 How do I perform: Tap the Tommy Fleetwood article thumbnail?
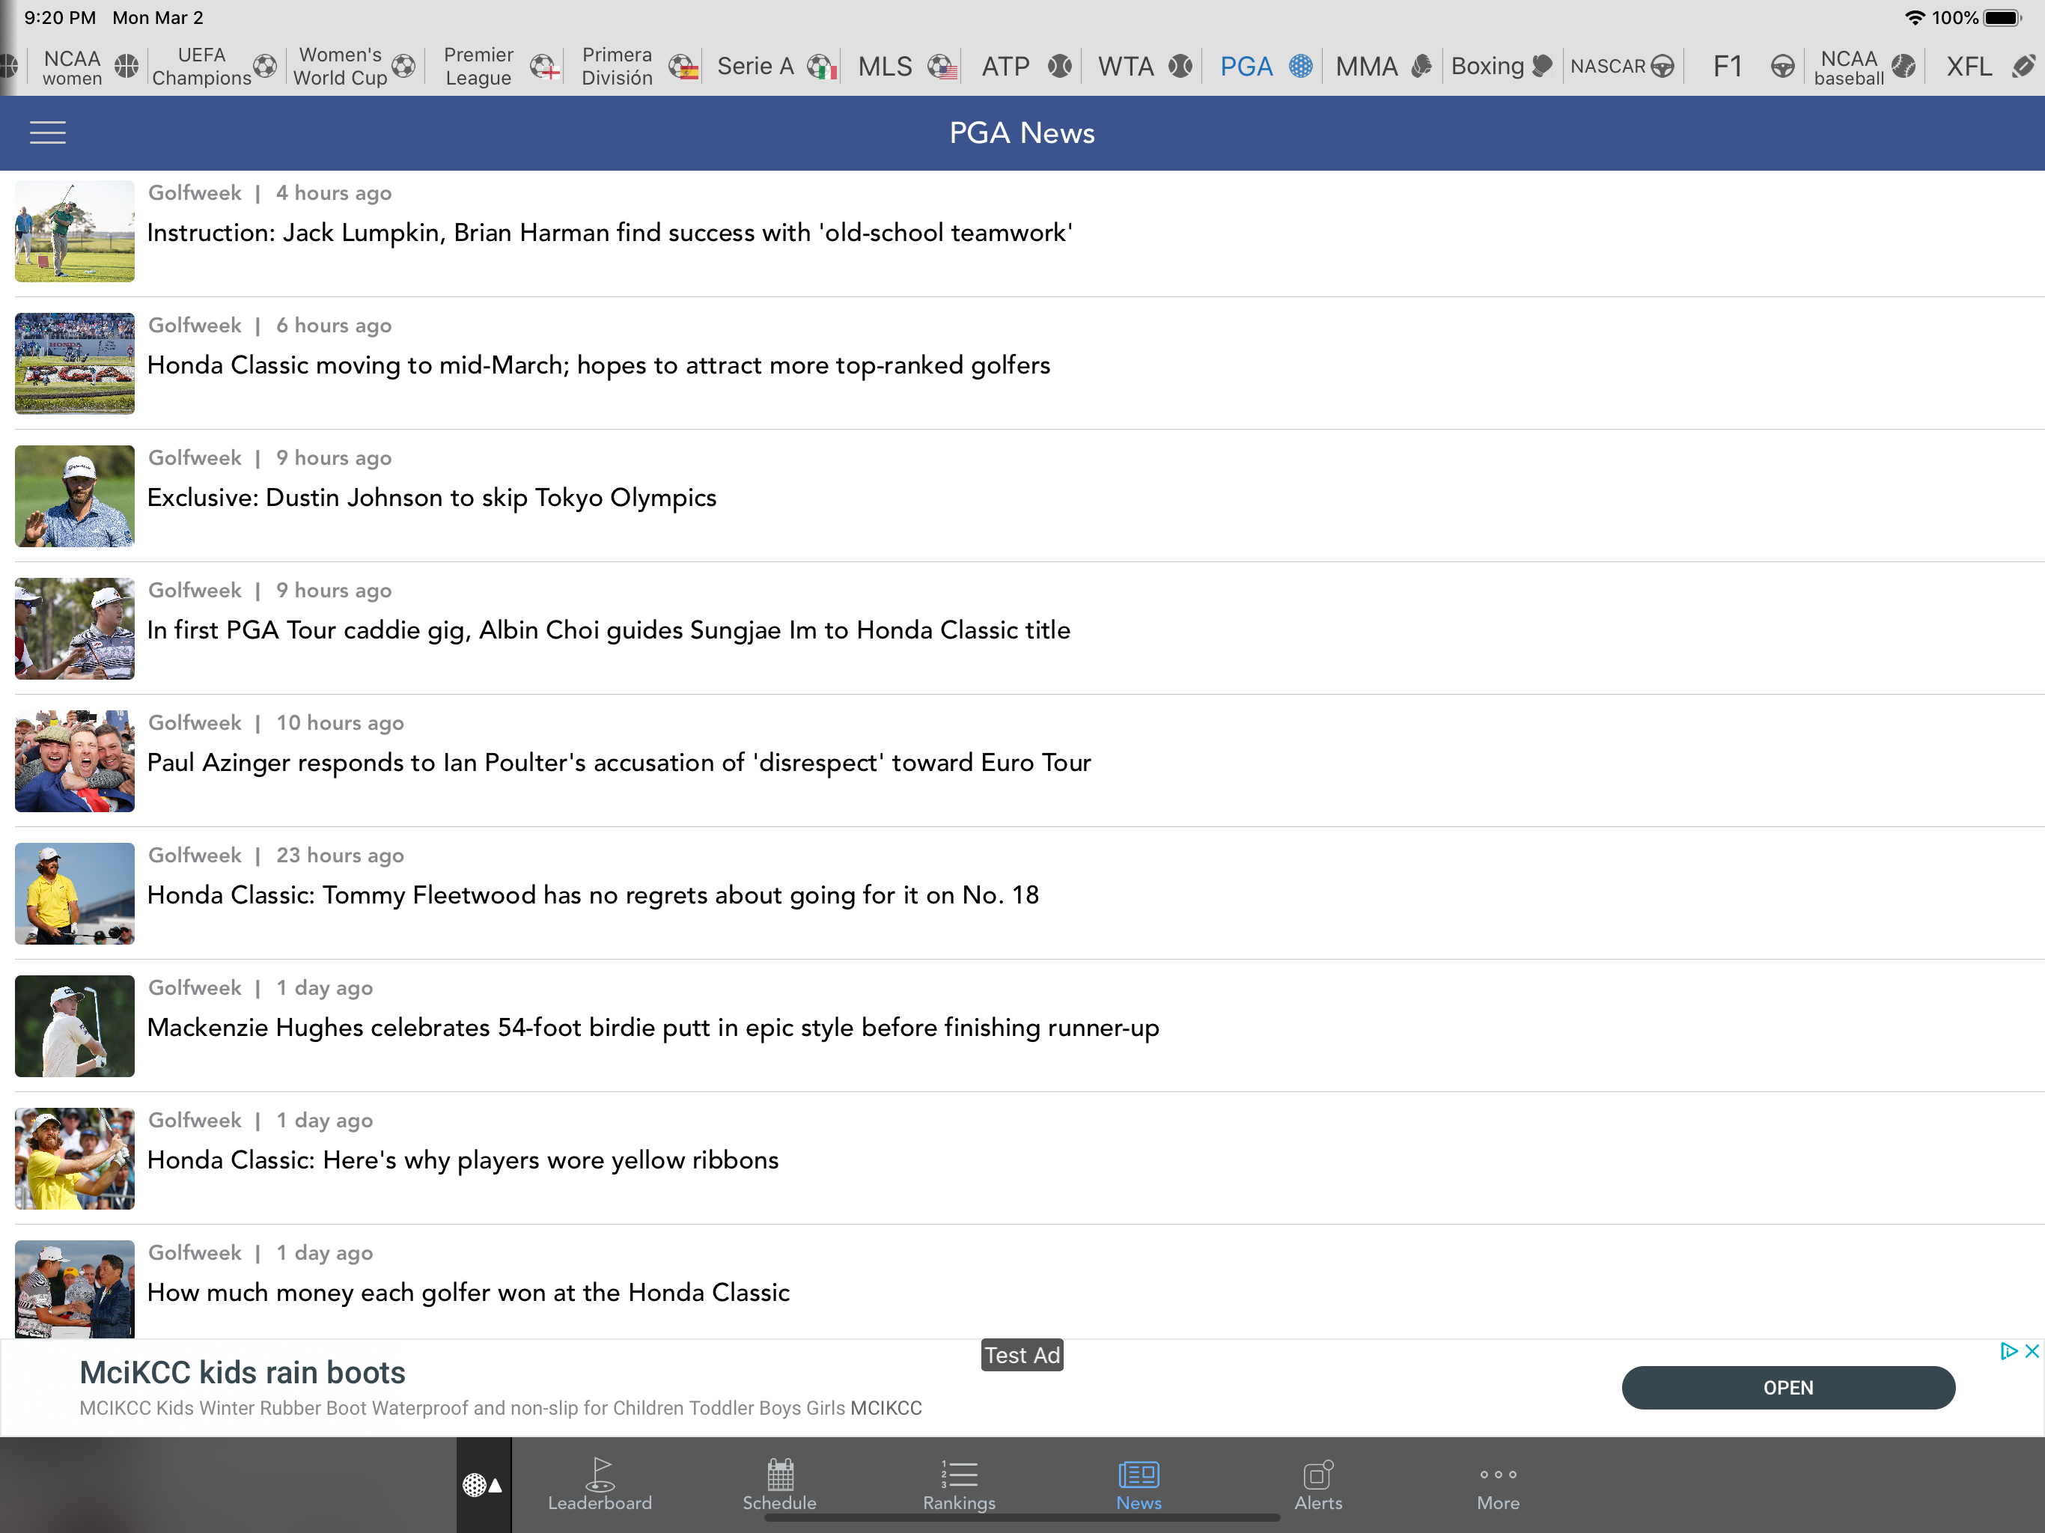pyautogui.click(x=74, y=893)
